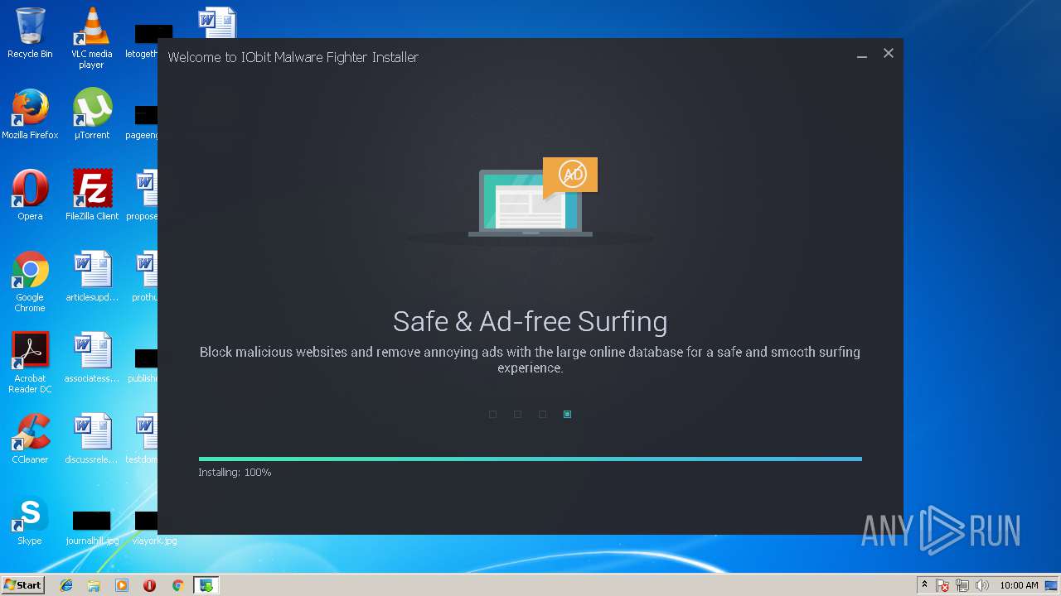The width and height of the screenshot is (1061, 596).
Task: Open the network tray icon
Action: (962, 586)
